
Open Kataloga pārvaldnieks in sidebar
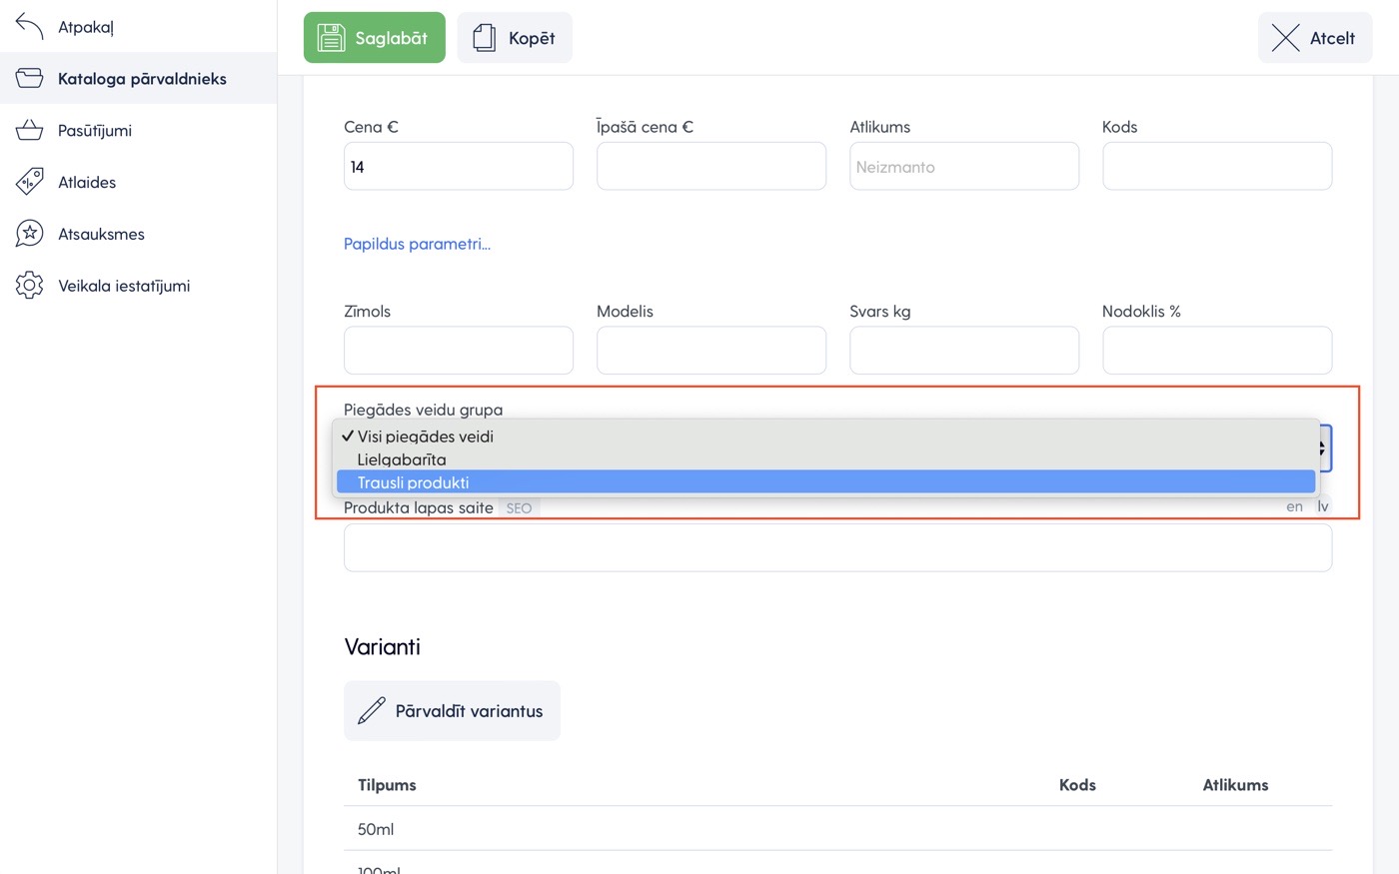(139, 78)
